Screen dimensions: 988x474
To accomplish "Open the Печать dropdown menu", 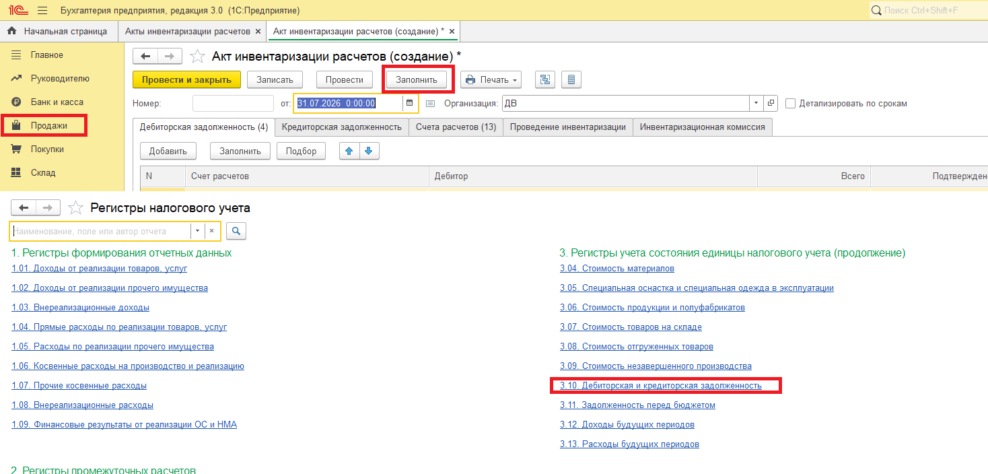I will pyautogui.click(x=493, y=79).
